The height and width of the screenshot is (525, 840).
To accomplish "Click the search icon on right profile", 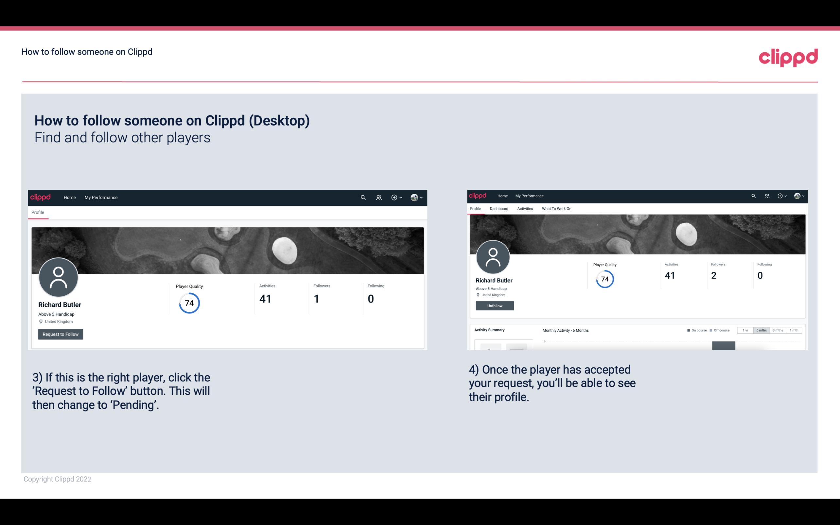I will click(x=754, y=195).
